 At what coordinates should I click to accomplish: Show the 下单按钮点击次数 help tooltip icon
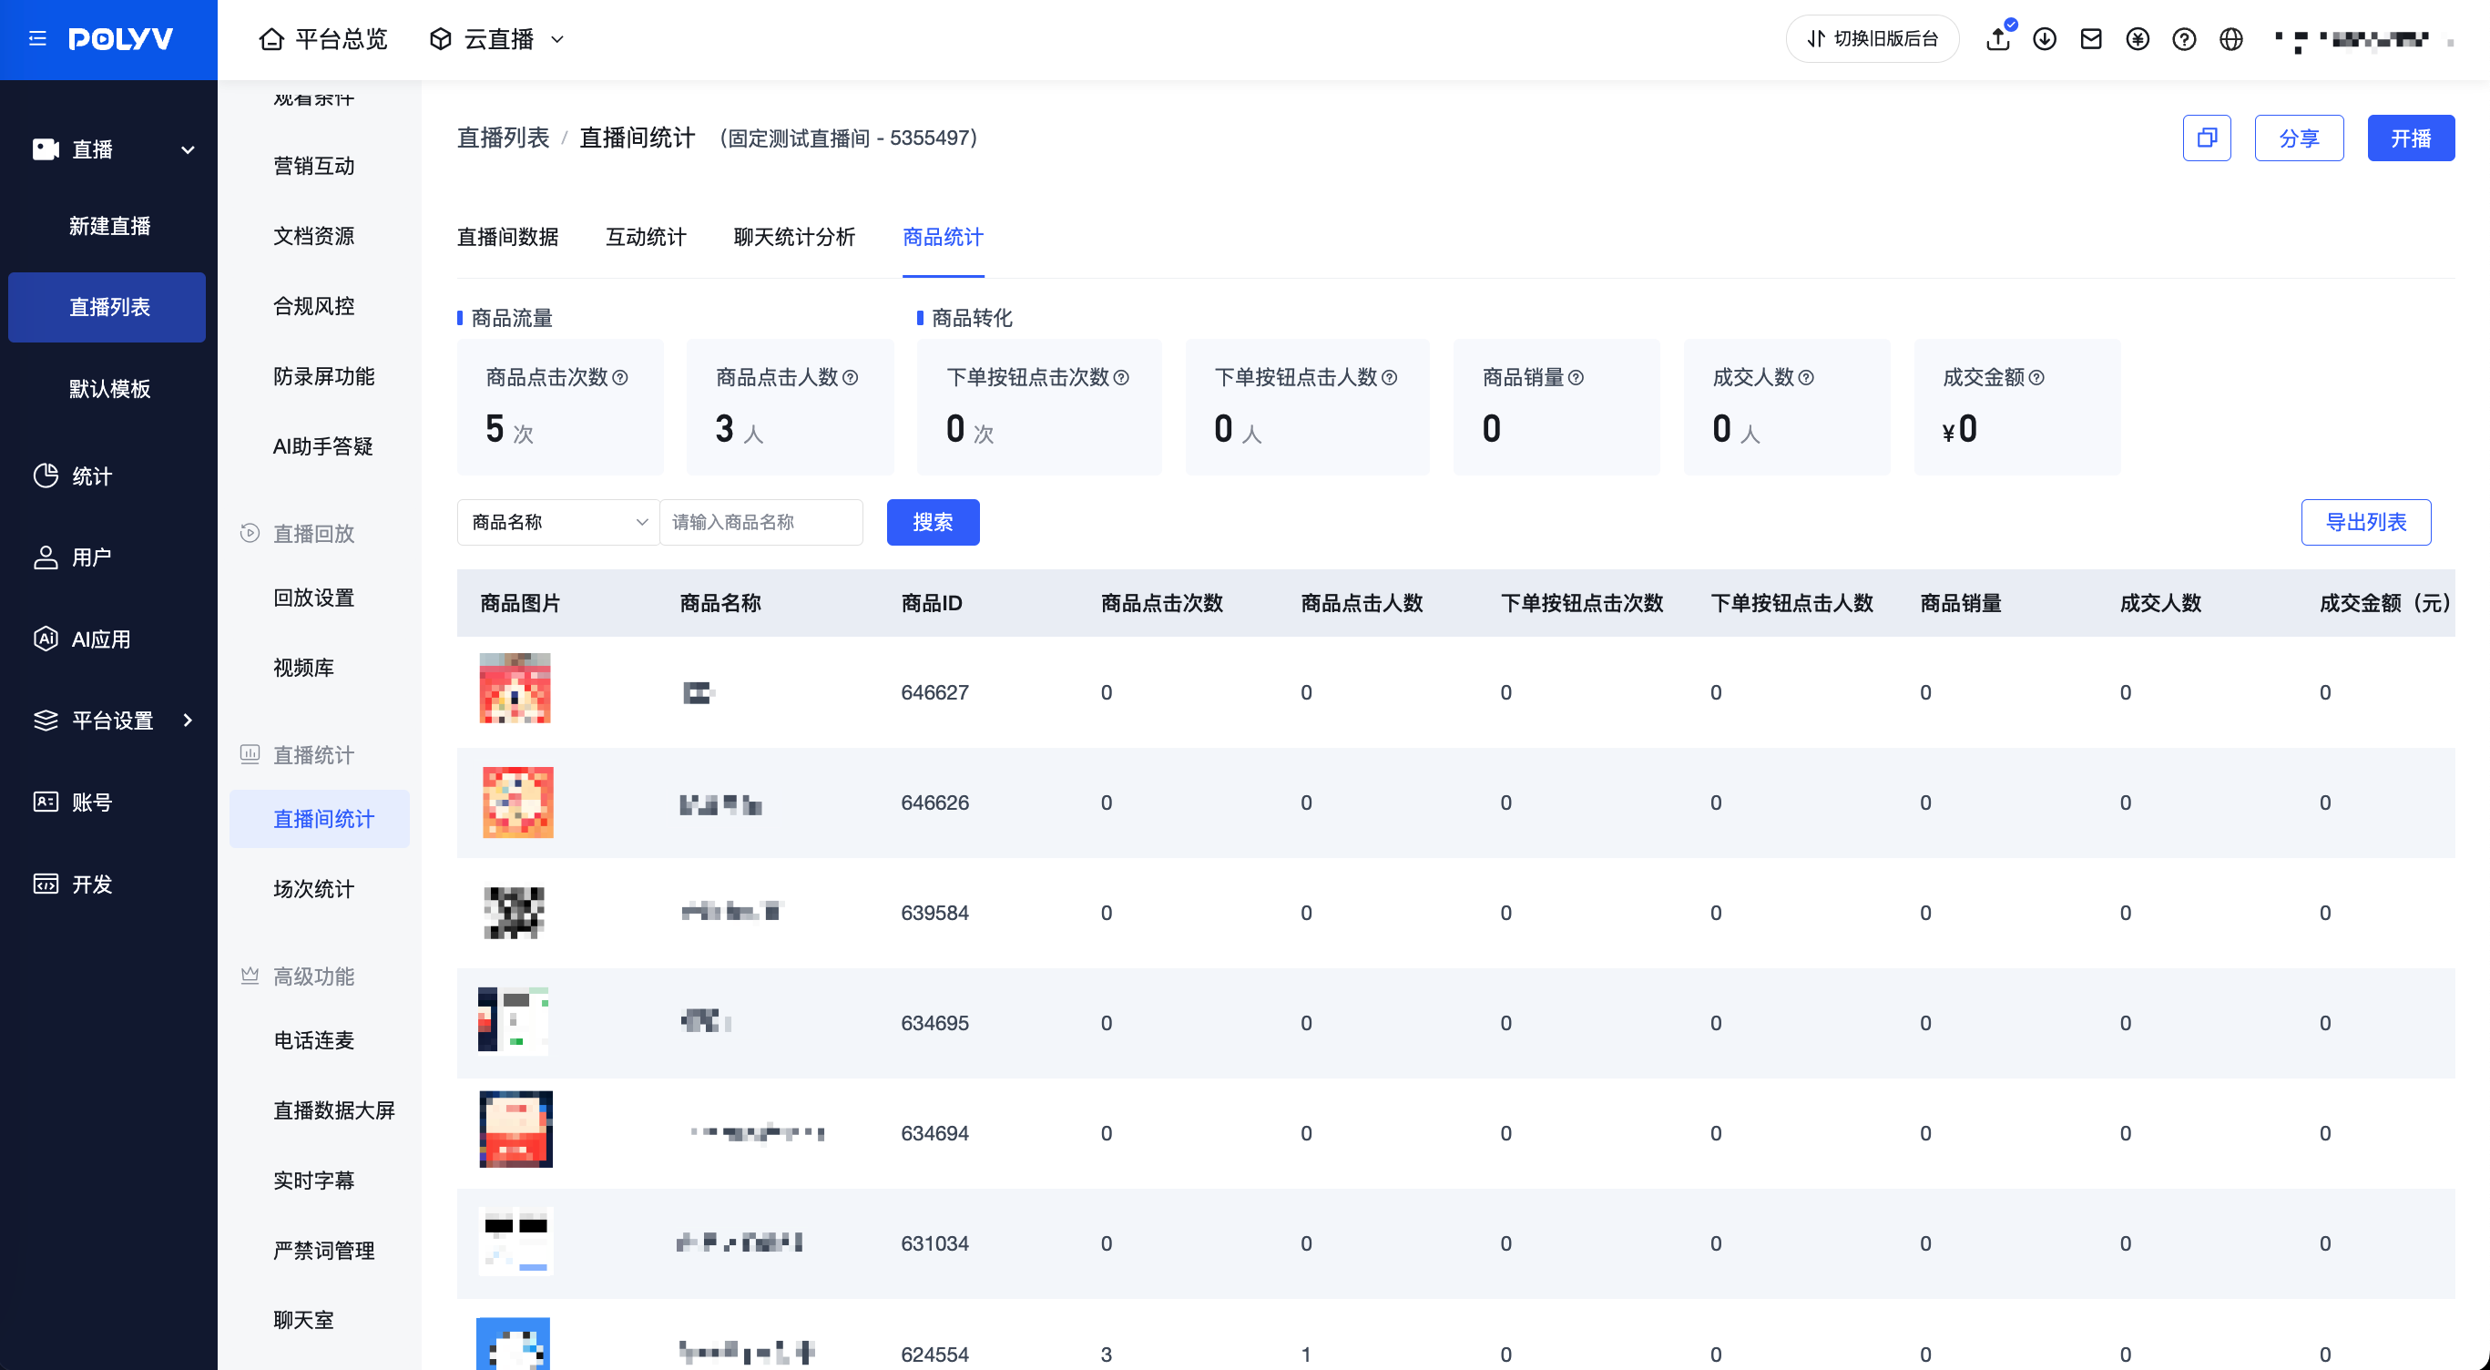coord(1121,377)
